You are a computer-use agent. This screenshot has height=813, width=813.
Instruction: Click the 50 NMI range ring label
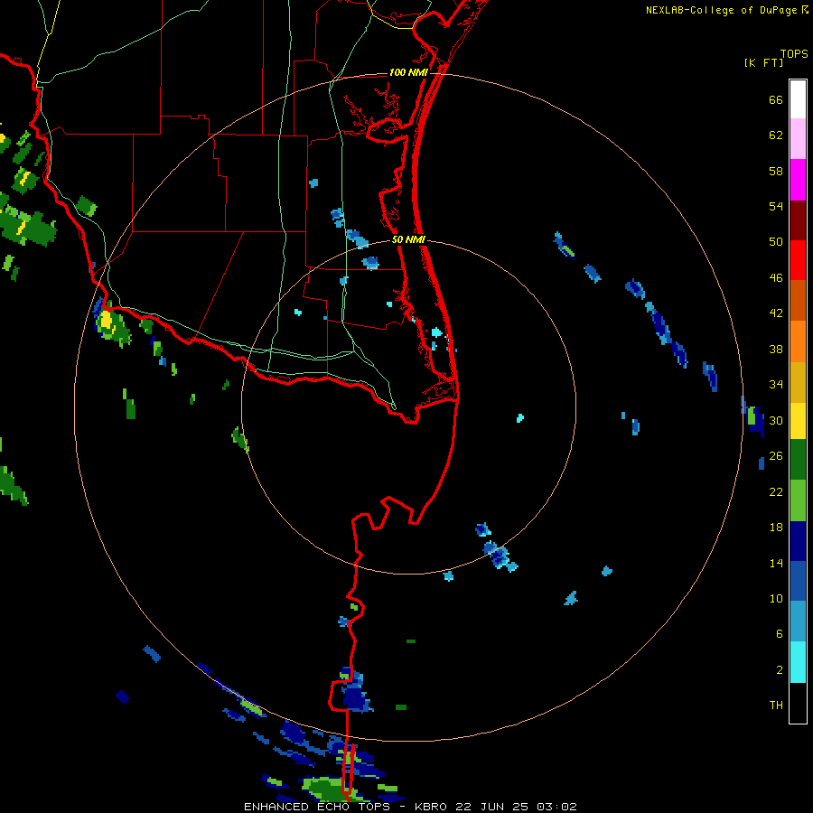click(x=408, y=239)
